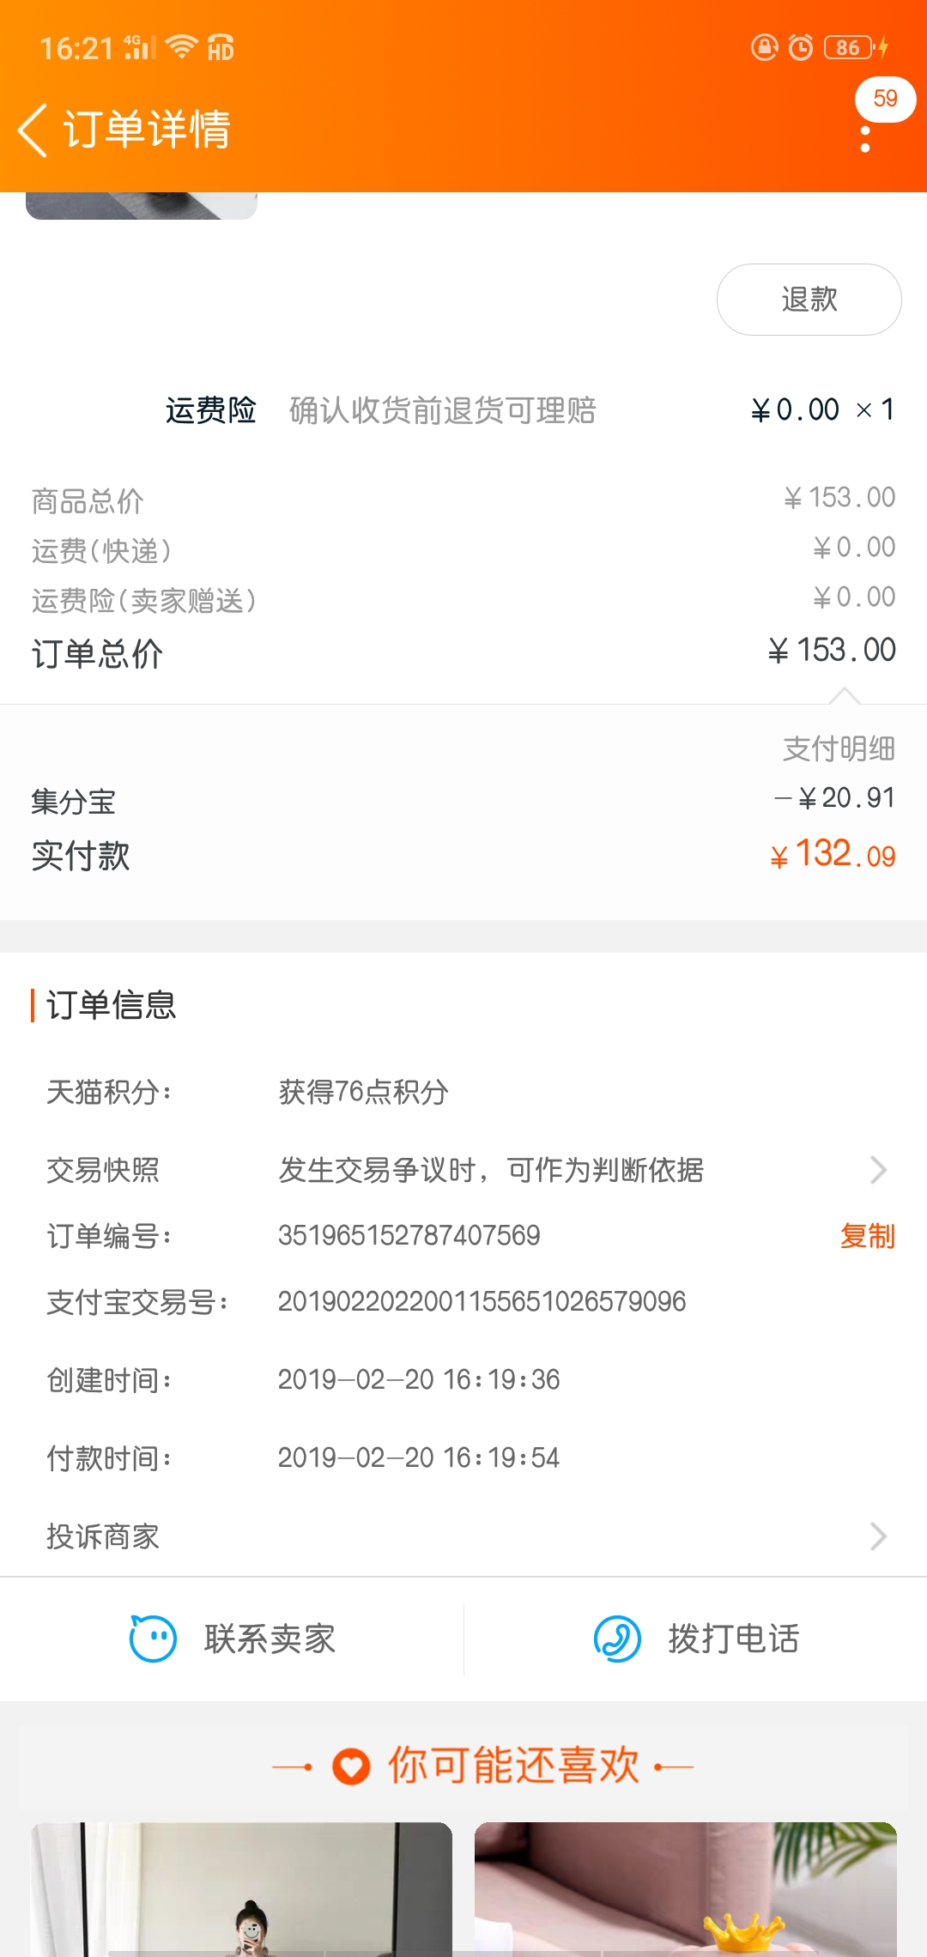
Task: Click the 退款 refund button
Action: (x=809, y=300)
